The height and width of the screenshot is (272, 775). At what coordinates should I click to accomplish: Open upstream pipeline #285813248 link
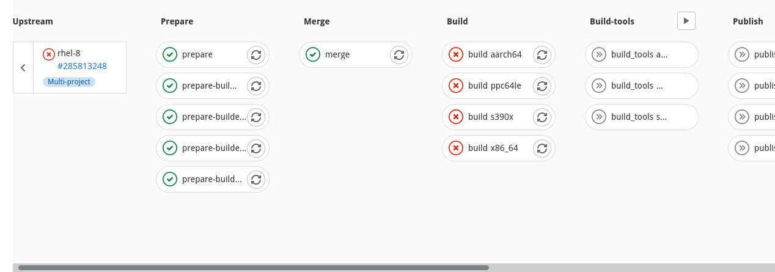(82, 66)
